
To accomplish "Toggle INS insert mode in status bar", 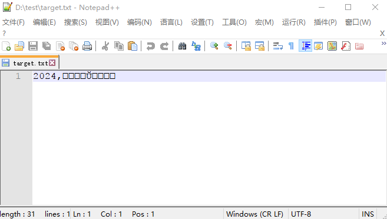I will (x=368, y=214).
